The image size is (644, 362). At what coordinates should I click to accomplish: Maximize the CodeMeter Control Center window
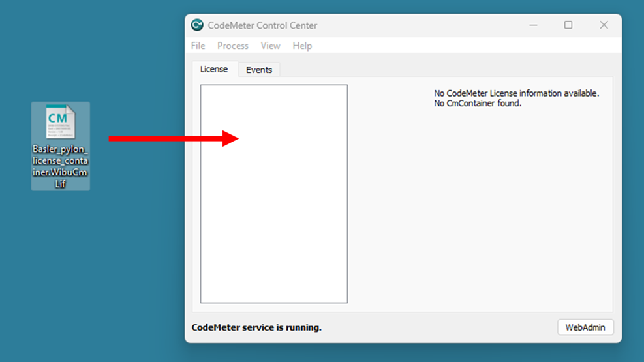[568, 25]
